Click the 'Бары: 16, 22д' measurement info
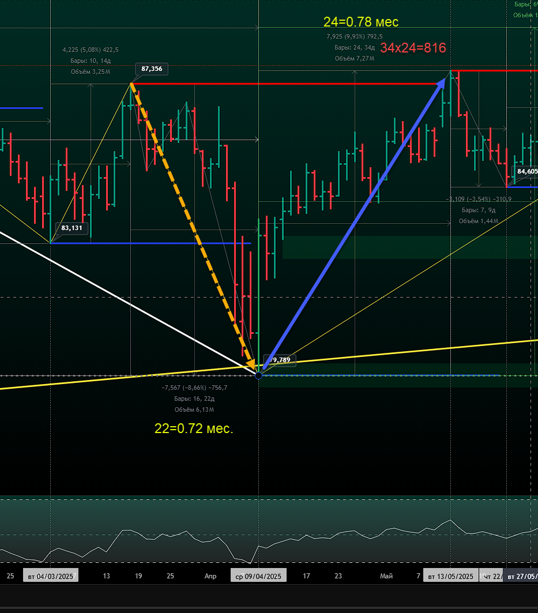The image size is (538, 613). [194, 398]
